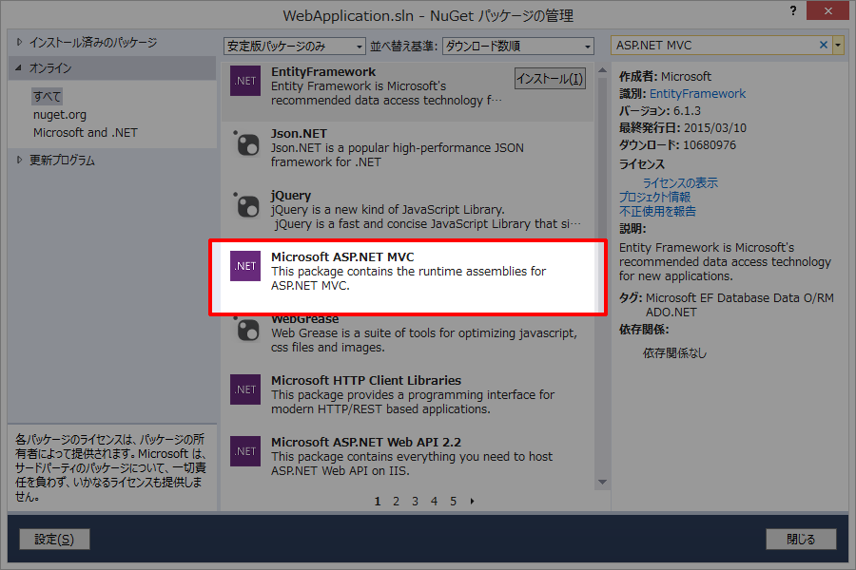Clear the search box with the X icon
Image resolution: width=856 pixels, height=570 pixels.
point(824,46)
